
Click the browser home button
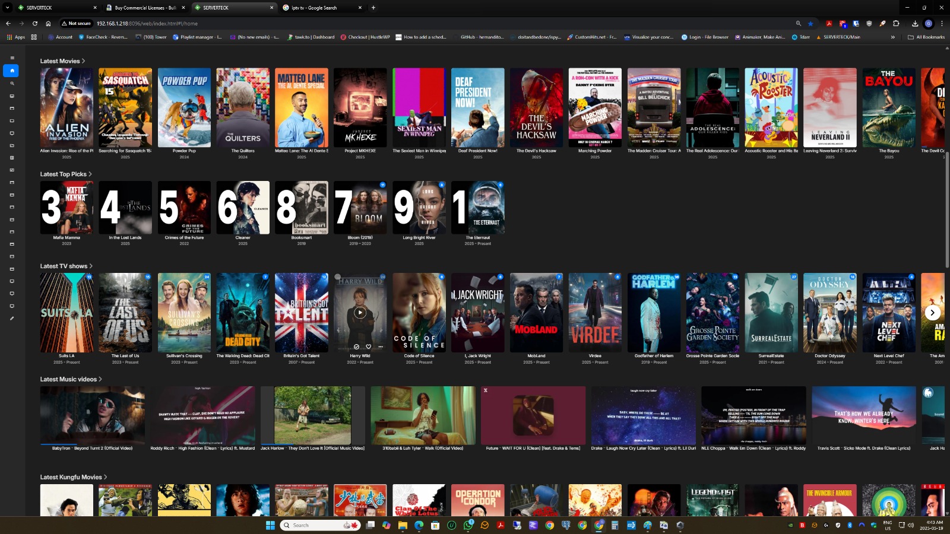tap(48, 23)
